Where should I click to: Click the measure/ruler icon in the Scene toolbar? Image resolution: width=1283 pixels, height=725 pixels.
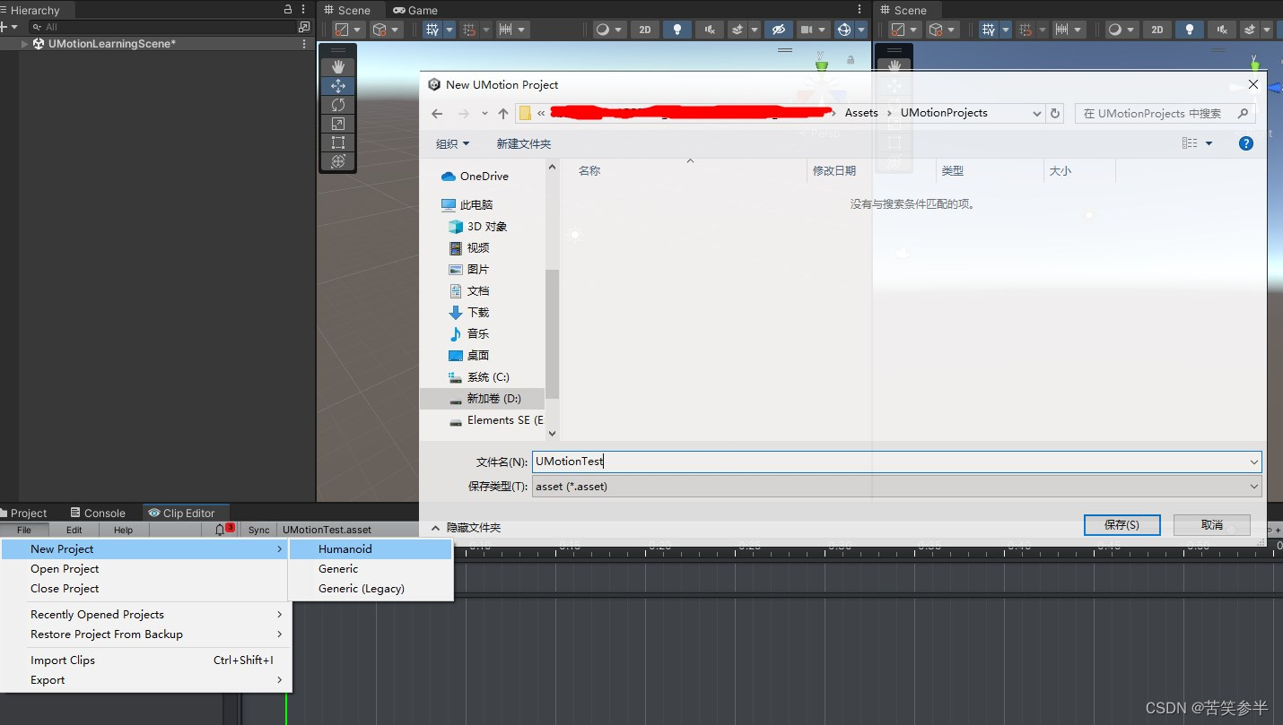click(507, 29)
